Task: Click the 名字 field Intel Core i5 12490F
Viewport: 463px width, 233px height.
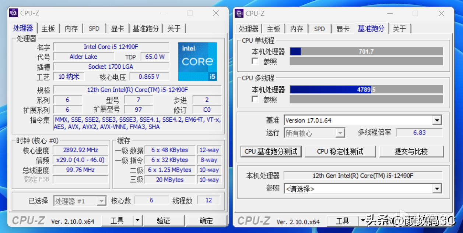Action: [x=111, y=47]
